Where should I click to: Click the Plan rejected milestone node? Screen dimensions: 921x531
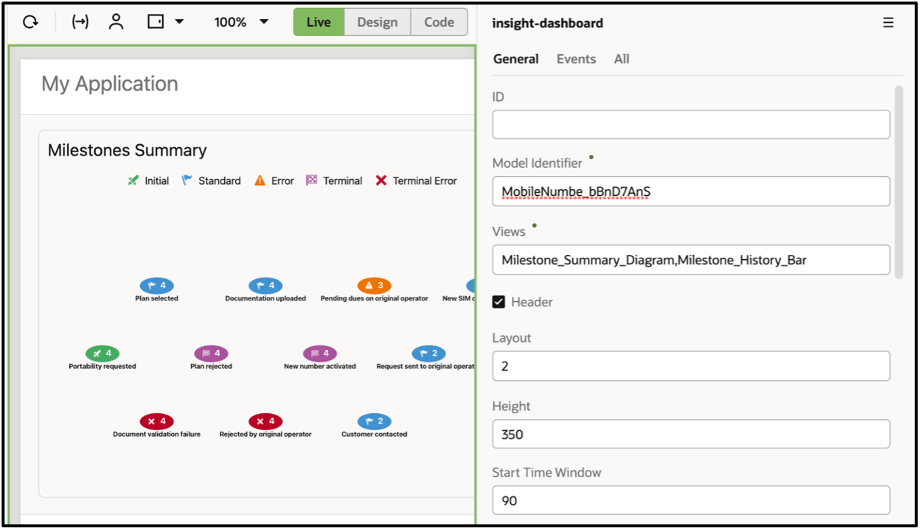click(x=211, y=354)
